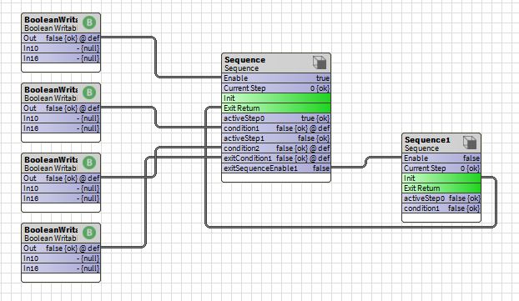Select the activeStep1 row in Sequence
This screenshot has width=519, height=301.
click(276, 138)
